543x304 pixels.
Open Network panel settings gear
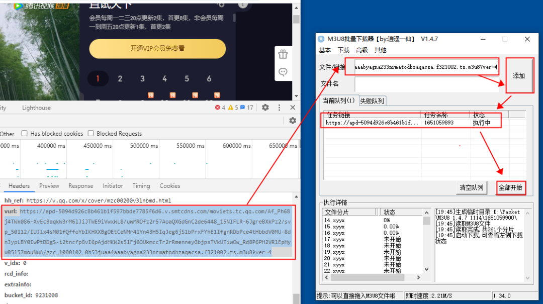point(293,120)
